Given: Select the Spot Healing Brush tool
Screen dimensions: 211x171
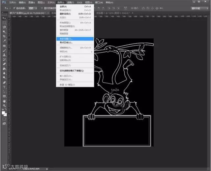Looking at the screenshot, I should pyautogui.click(x=4, y=46).
